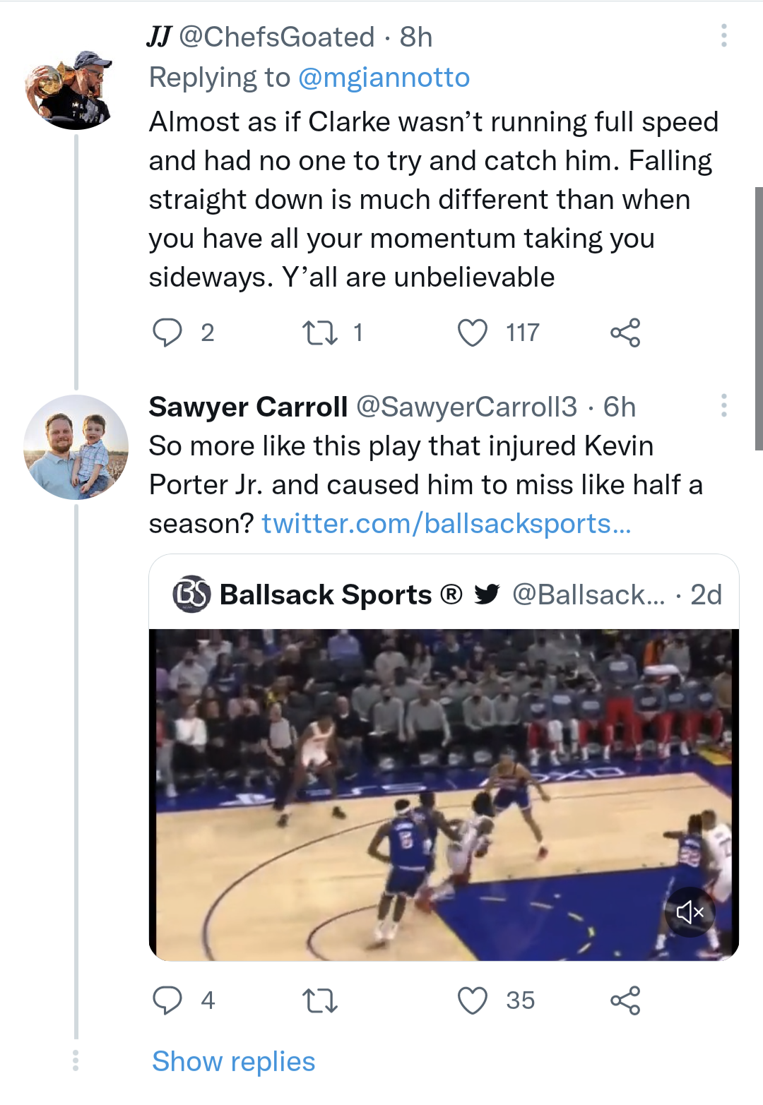The width and height of the screenshot is (763, 1105).
Task: Open more options for Sawyer Carroll's tweet
Action: 724,405
